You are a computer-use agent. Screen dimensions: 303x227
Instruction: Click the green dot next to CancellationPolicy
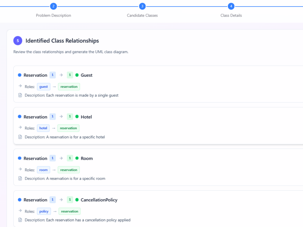click(x=77, y=200)
